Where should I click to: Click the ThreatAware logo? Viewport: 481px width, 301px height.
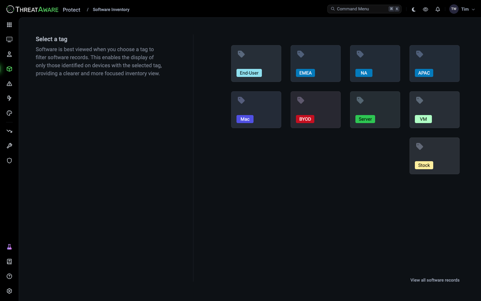(x=32, y=9)
